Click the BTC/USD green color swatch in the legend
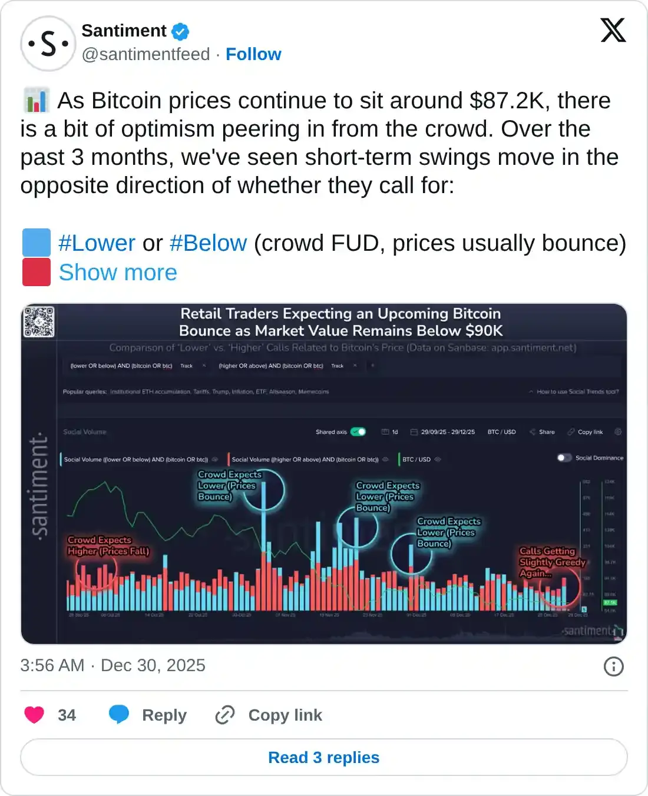 [399, 459]
